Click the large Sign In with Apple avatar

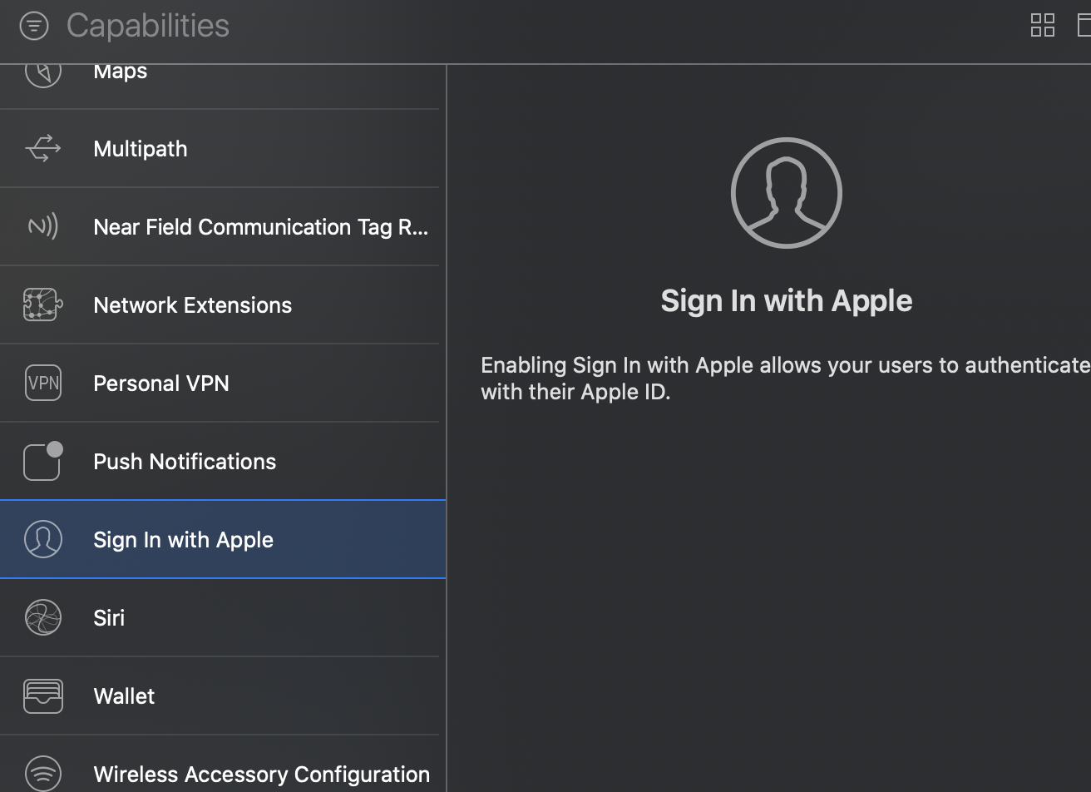pyautogui.click(x=786, y=193)
